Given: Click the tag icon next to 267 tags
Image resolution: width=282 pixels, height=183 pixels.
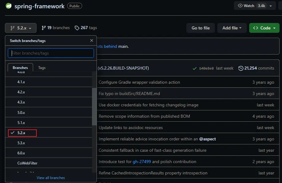Looking at the screenshot, I should 77,28.
